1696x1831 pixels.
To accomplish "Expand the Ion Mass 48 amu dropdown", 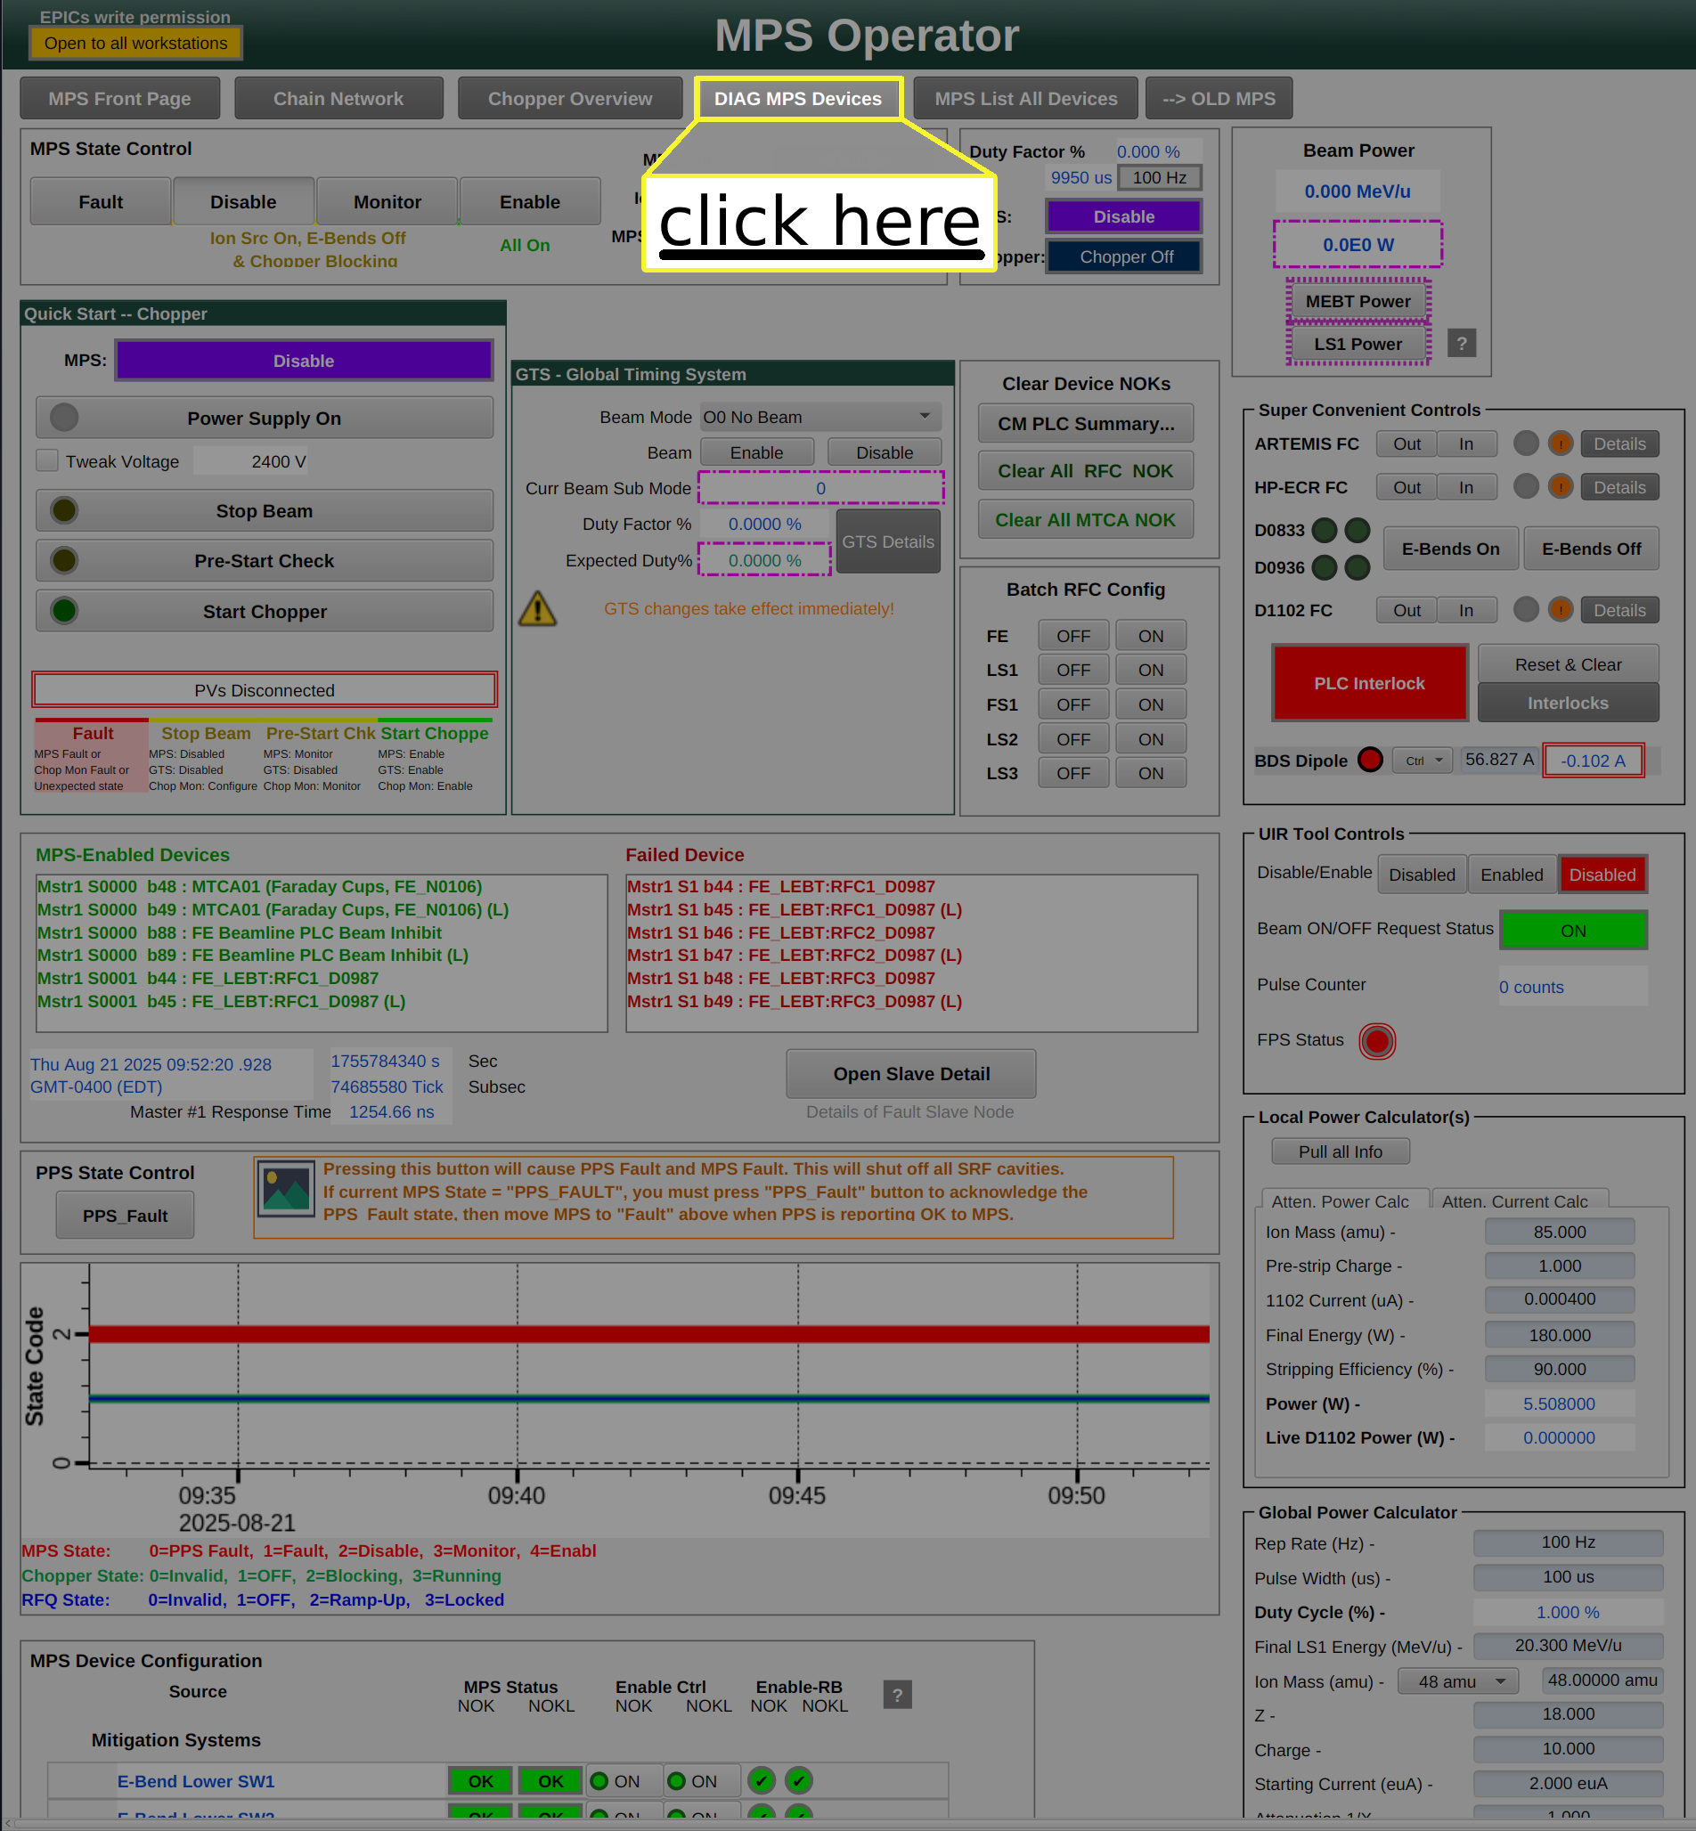I will click(1456, 1681).
